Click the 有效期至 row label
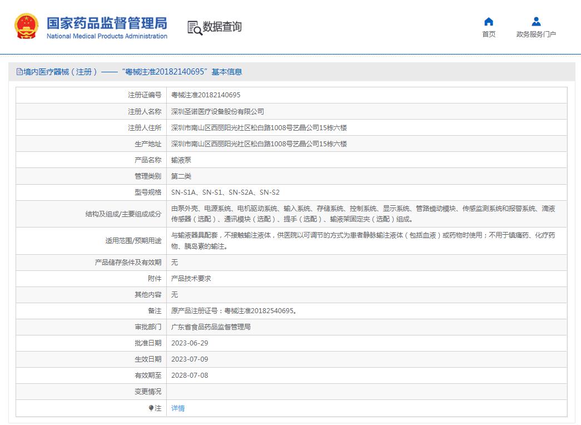The height and width of the screenshot is (425, 581). (x=148, y=375)
